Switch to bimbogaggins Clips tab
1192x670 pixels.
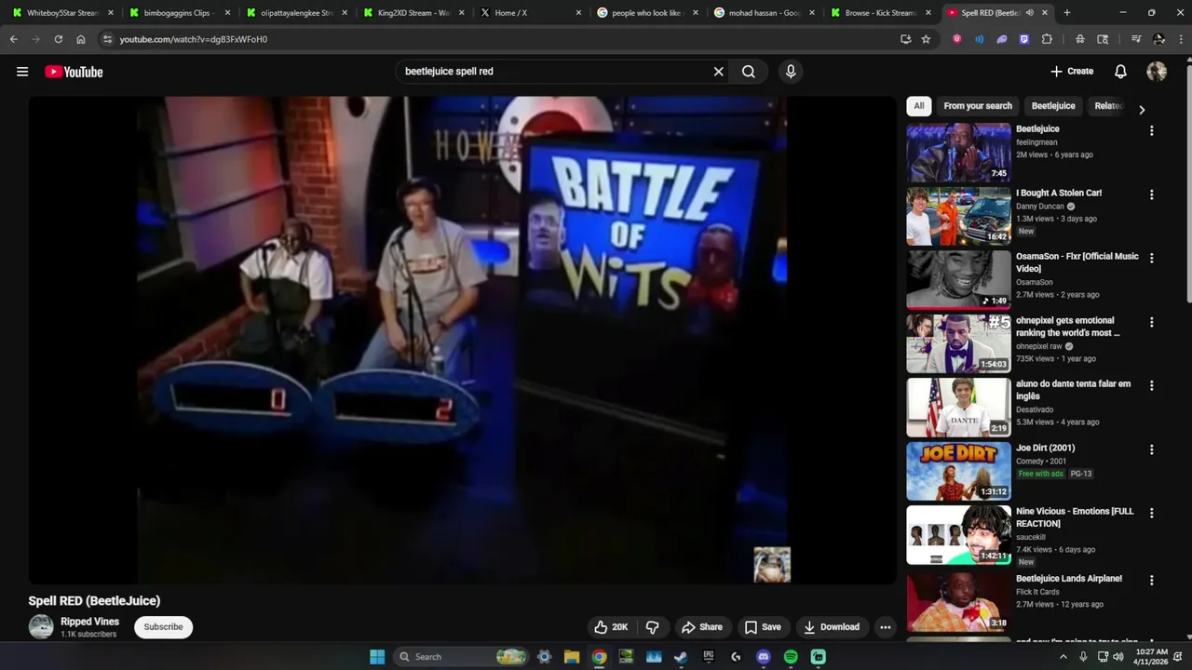coord(179,13)
